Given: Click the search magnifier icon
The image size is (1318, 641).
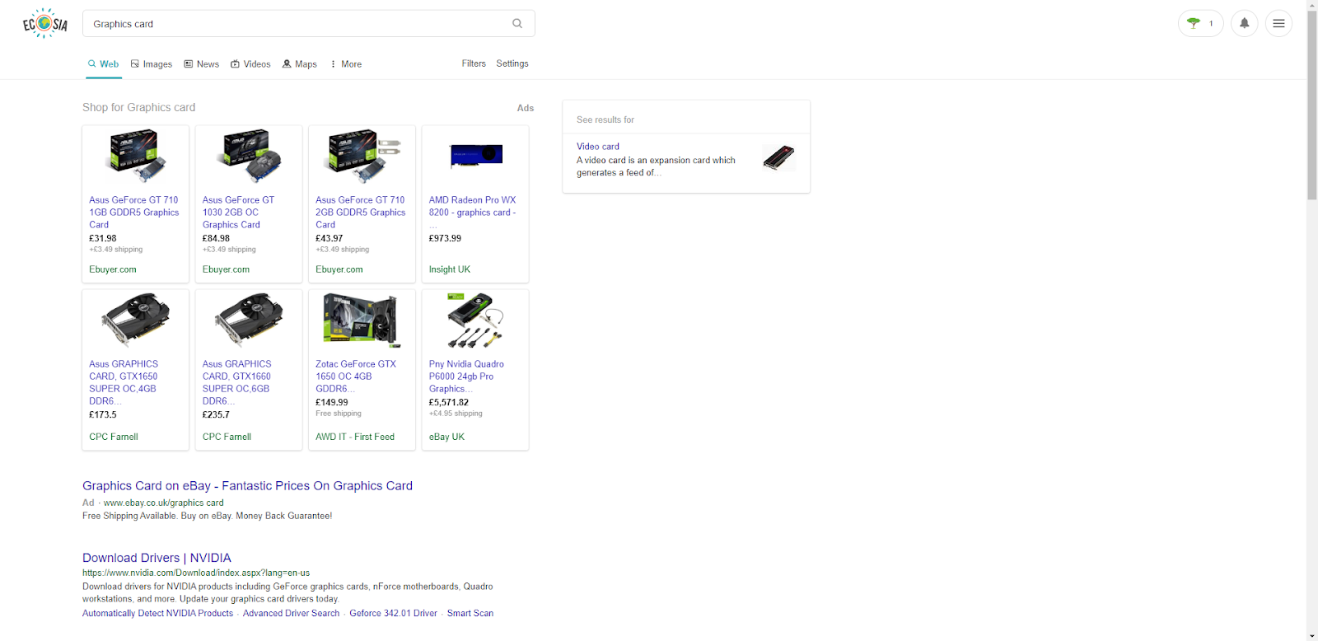Looking at the screenshot, I should pos(517,24).
